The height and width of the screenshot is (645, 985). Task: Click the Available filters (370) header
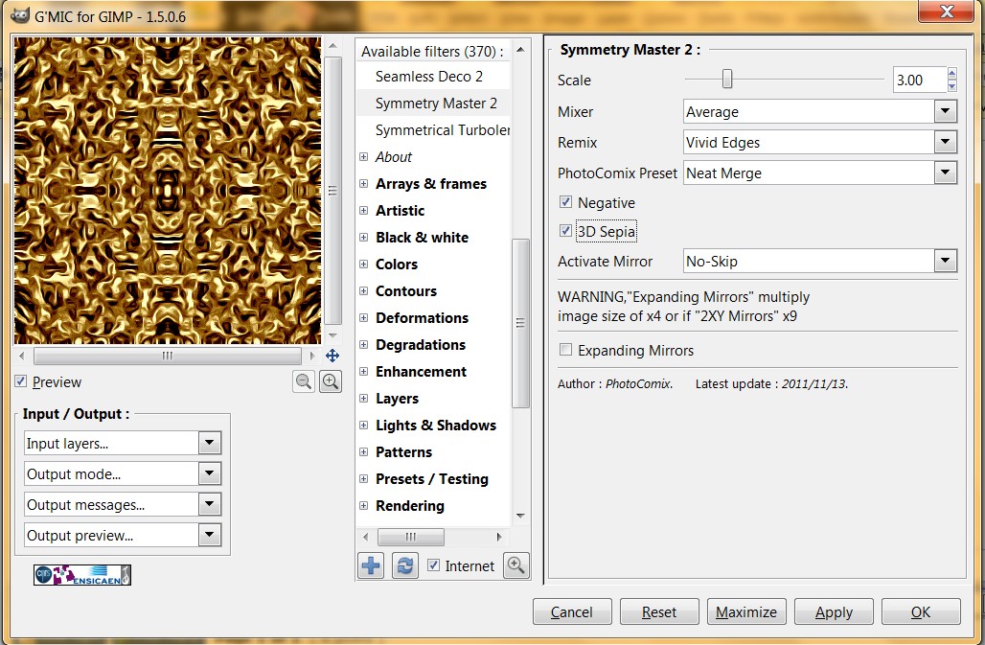tap(432, 52)
